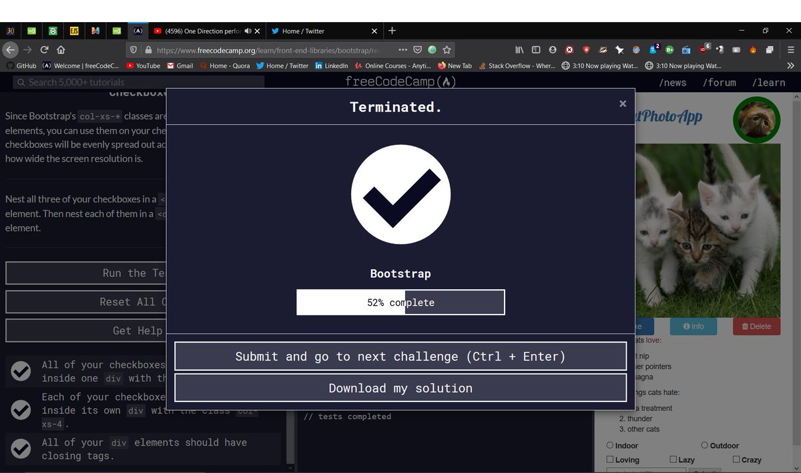Click the checkmark beside closing tags test
The image size is (801, 473).
(21, 449)
